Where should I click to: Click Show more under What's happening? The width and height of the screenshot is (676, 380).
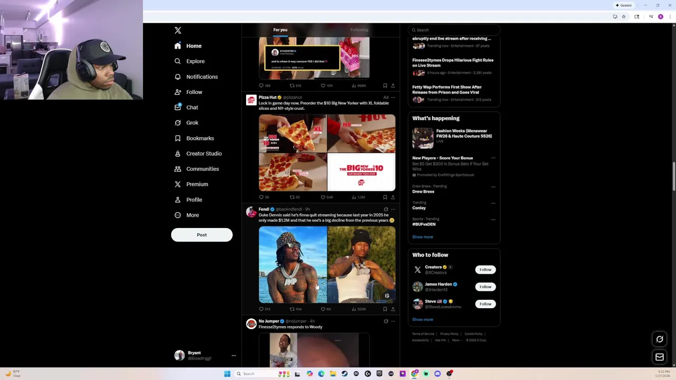[422, 237]
